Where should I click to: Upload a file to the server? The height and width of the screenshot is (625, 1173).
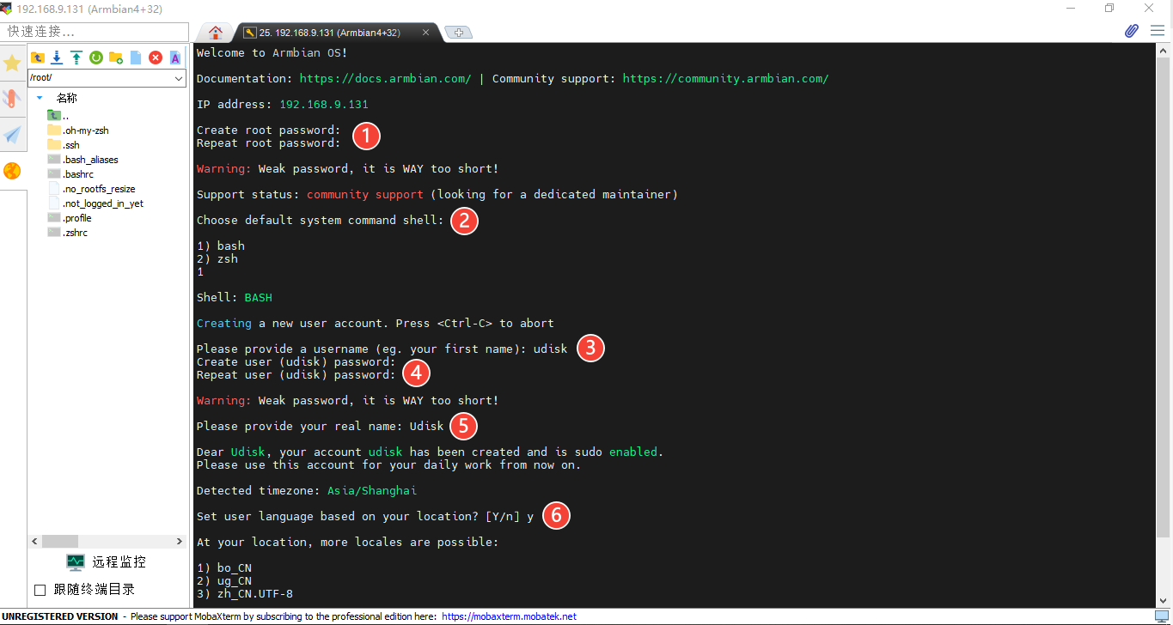76,57
